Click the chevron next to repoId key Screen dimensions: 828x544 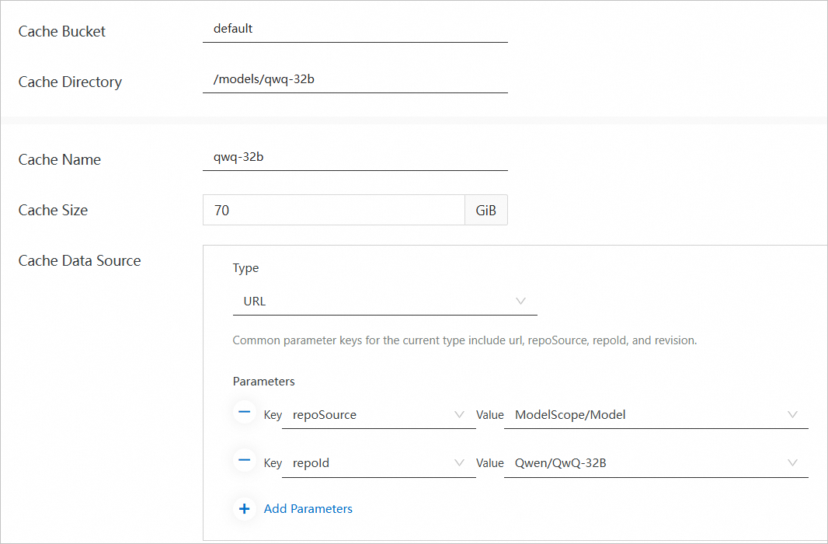[460, 463]
